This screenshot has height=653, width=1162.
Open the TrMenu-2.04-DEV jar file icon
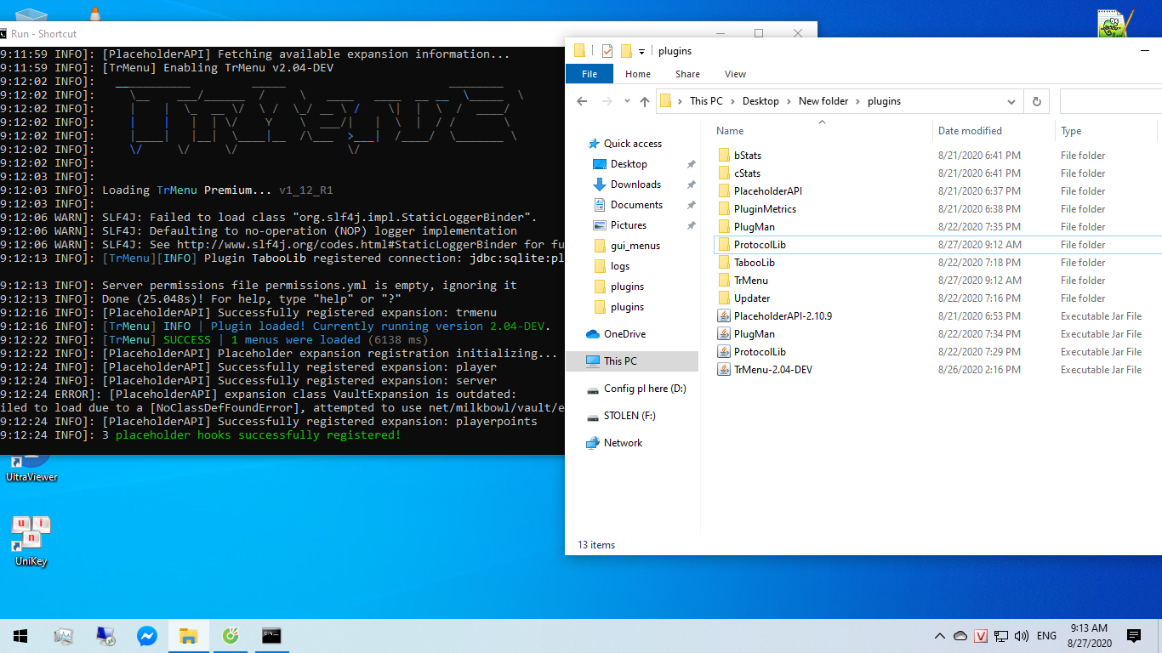point(724,370)
